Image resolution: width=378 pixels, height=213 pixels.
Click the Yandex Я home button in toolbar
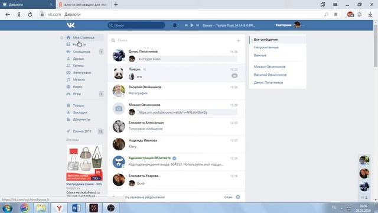[x=19, y=14]
